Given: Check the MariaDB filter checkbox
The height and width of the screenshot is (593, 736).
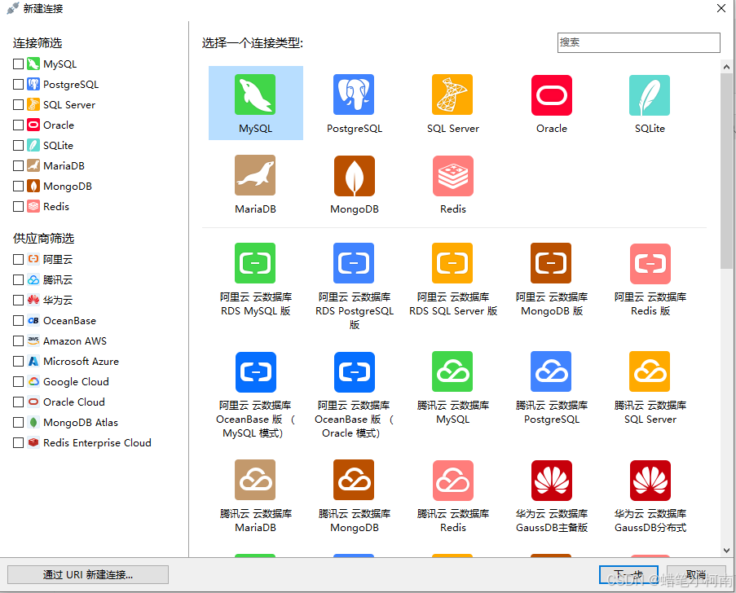Looking at the screenshot, I should 18,165.
